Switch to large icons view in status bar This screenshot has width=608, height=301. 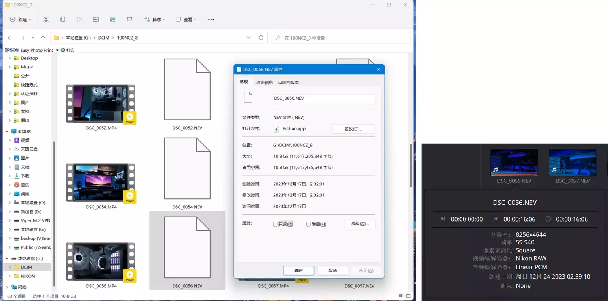[x=408, y=296]
